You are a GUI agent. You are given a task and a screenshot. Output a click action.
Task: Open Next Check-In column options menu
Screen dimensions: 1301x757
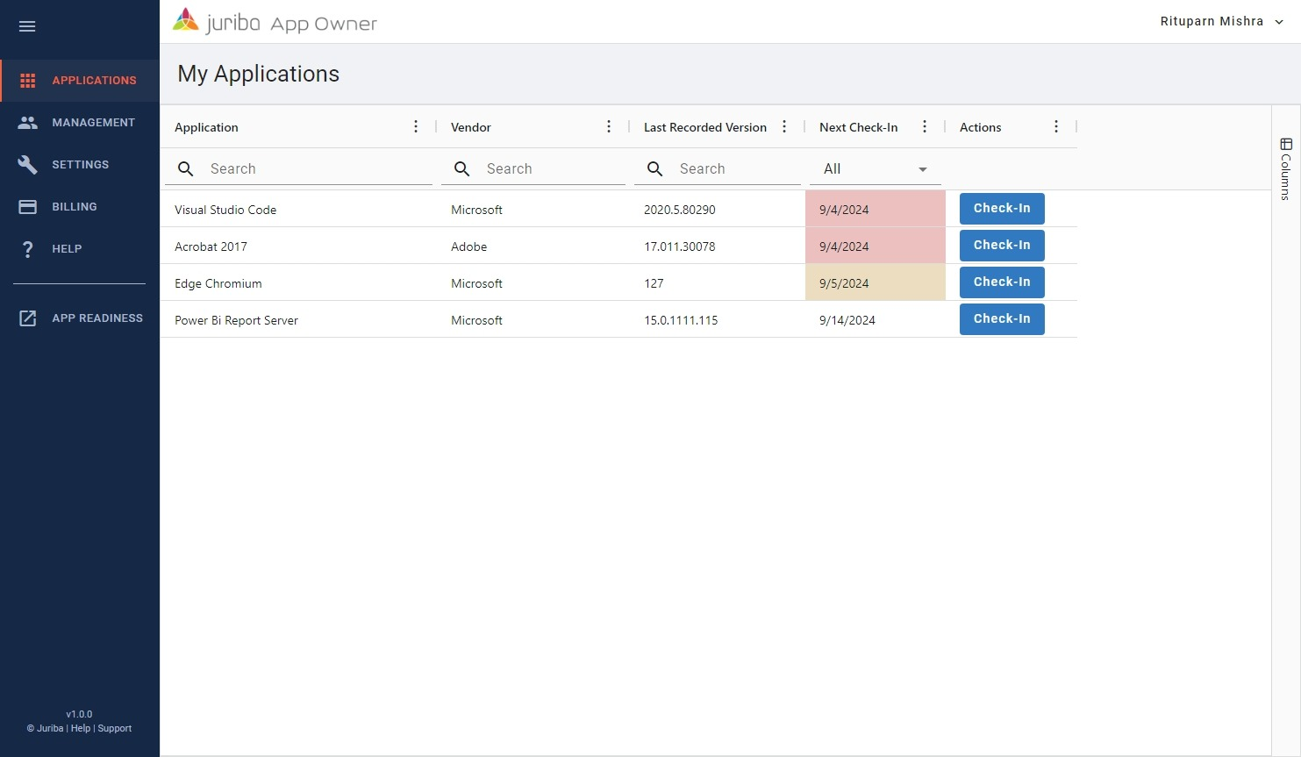pyautogui.click(x=925, y=127)
